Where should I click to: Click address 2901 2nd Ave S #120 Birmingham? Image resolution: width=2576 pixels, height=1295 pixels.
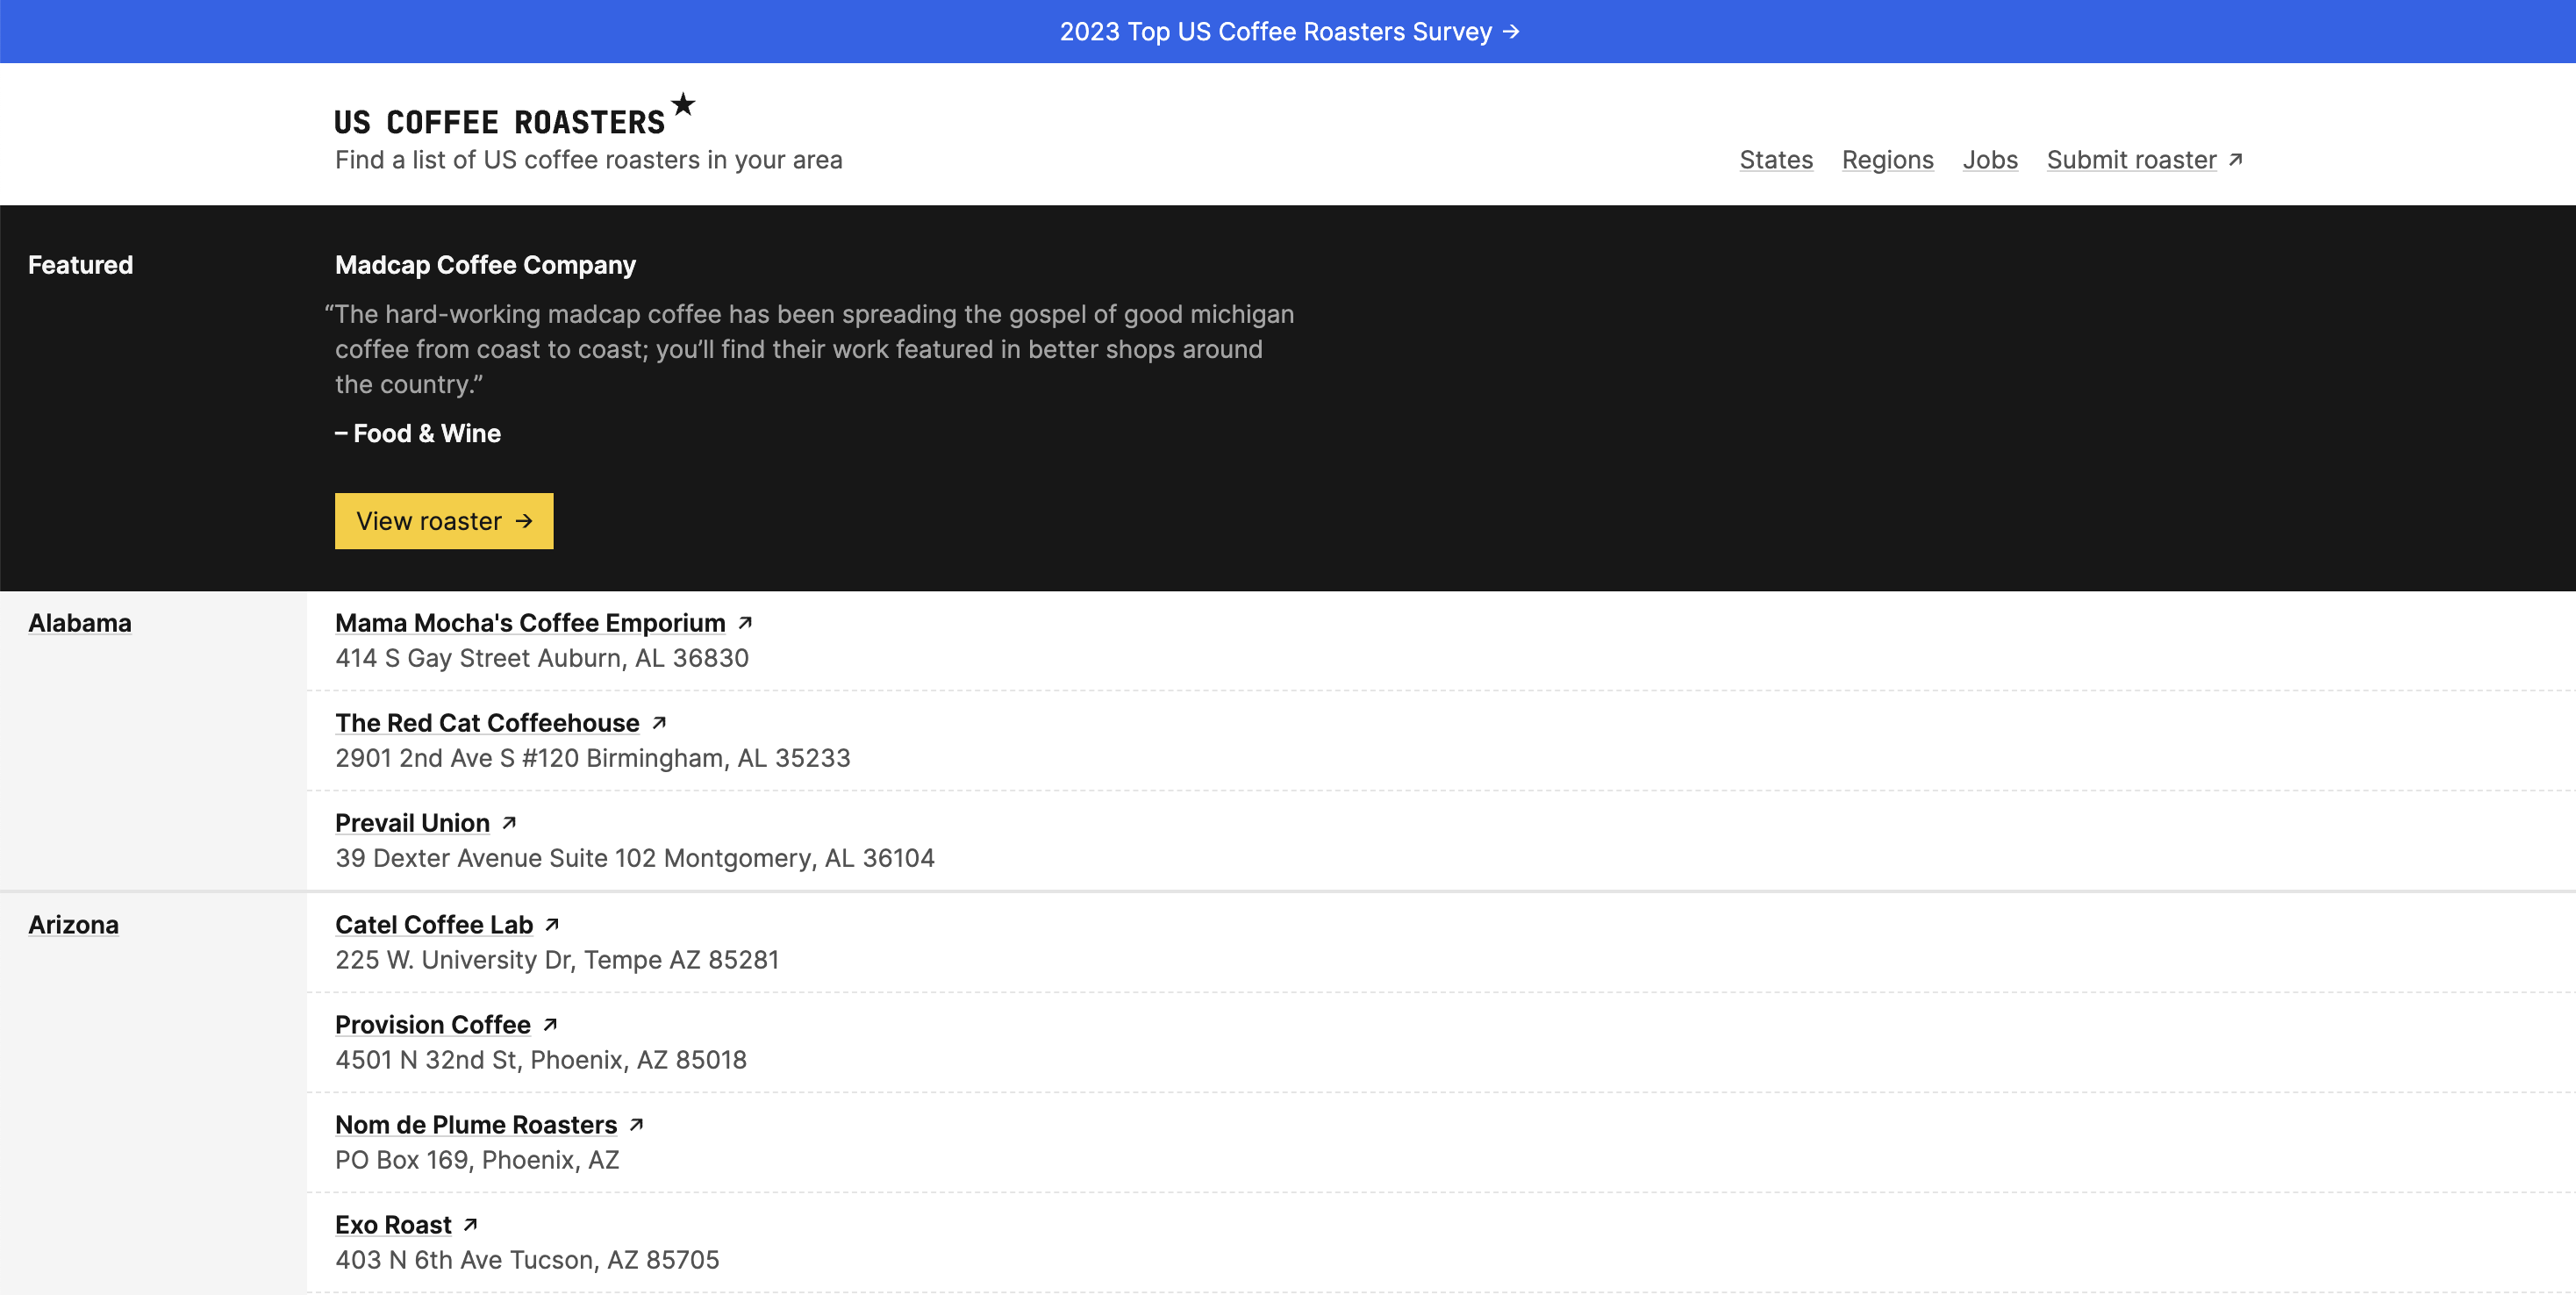click(x=593, y=758)
